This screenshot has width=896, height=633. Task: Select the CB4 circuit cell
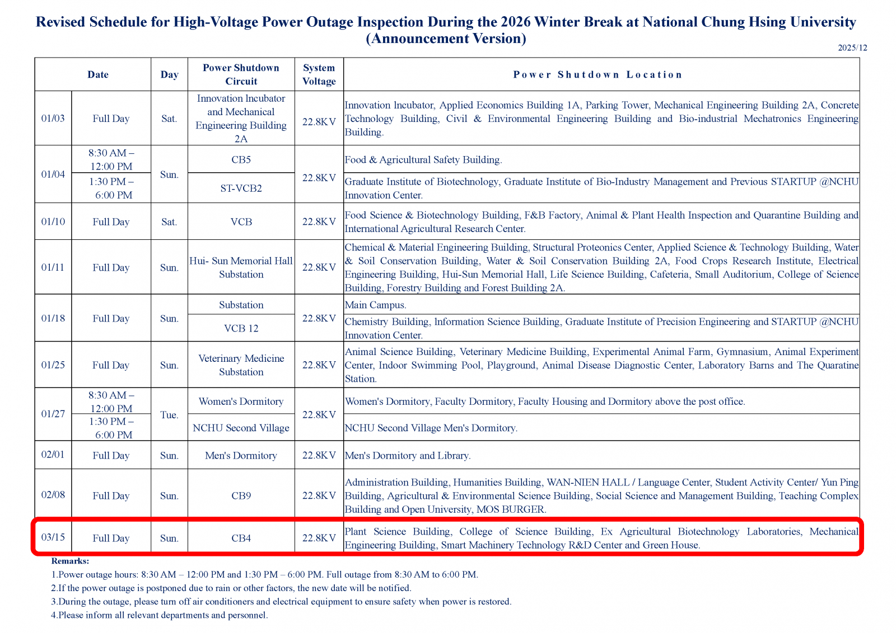coord(241,538)
